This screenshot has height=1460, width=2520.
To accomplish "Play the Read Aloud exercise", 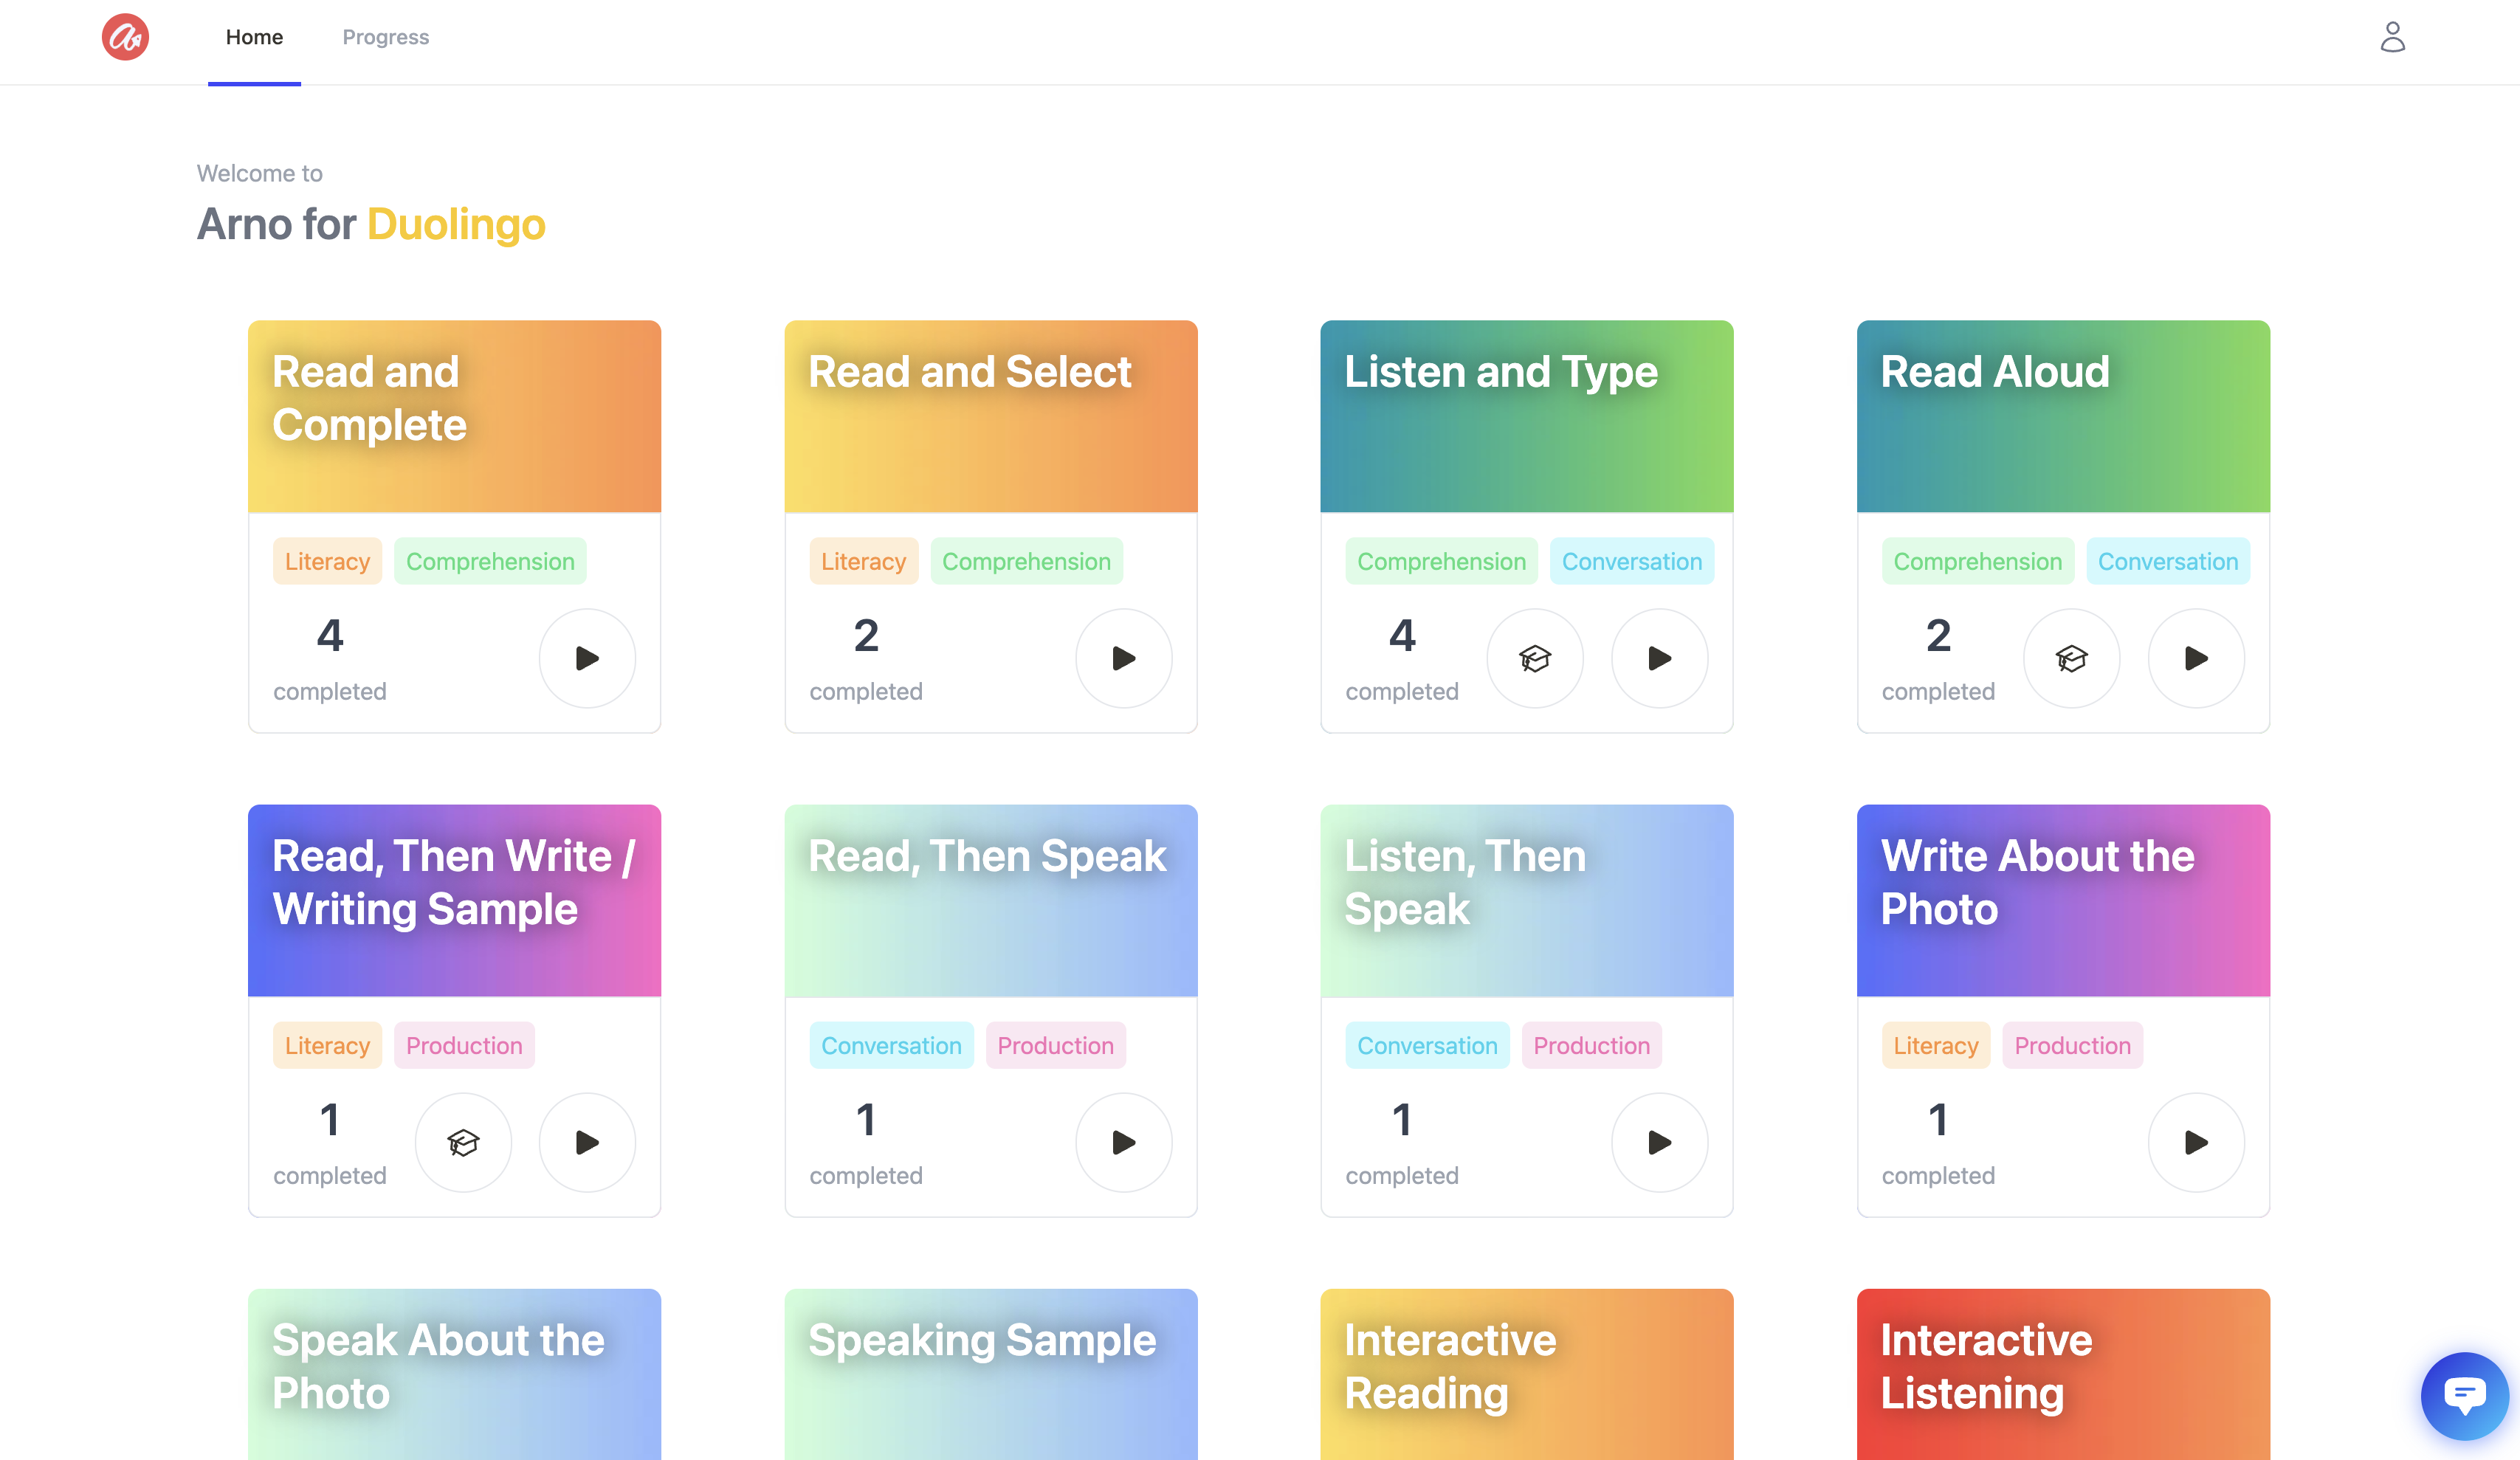I will (x=2196, y=658).
